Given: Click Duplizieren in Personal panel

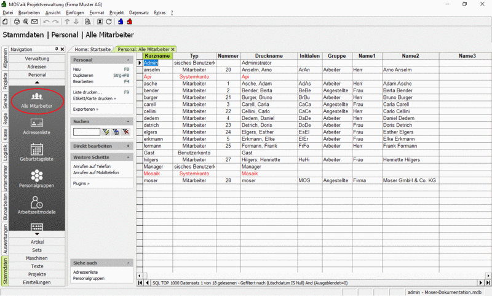Looking at the screenshot, I should pos(83,75).
